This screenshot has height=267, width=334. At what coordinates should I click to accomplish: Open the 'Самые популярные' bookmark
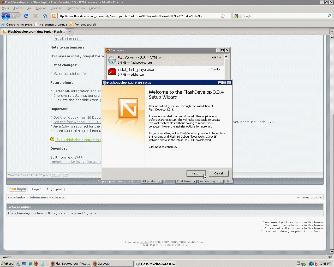[x=17, y=25]
